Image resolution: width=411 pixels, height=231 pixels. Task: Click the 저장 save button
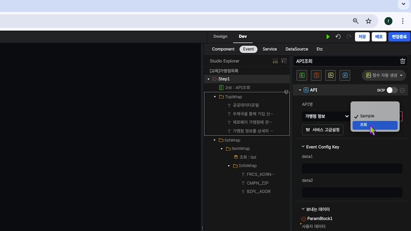coord(362,37)
